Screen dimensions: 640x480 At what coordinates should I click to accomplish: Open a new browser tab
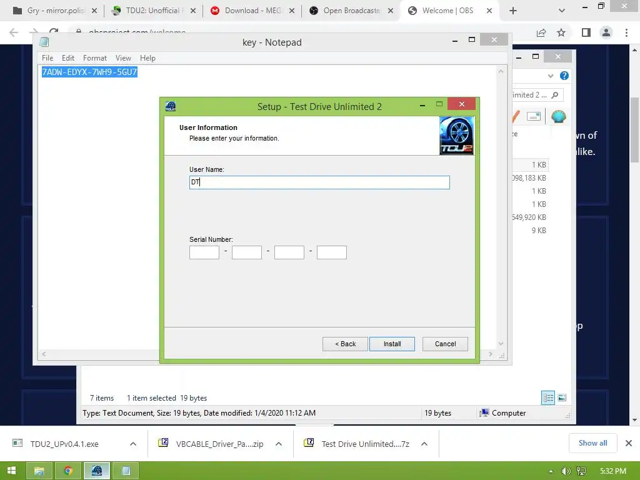pos(513,11)
